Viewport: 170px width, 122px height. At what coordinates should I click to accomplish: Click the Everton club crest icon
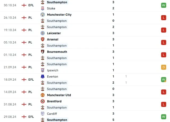(x=42, y=76)
